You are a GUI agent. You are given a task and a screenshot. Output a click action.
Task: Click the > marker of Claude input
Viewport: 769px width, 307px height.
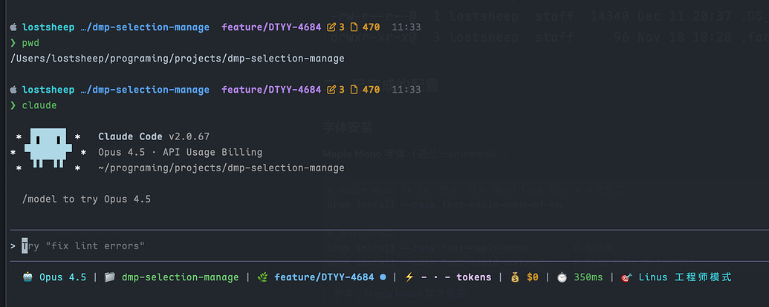(13, 245)
